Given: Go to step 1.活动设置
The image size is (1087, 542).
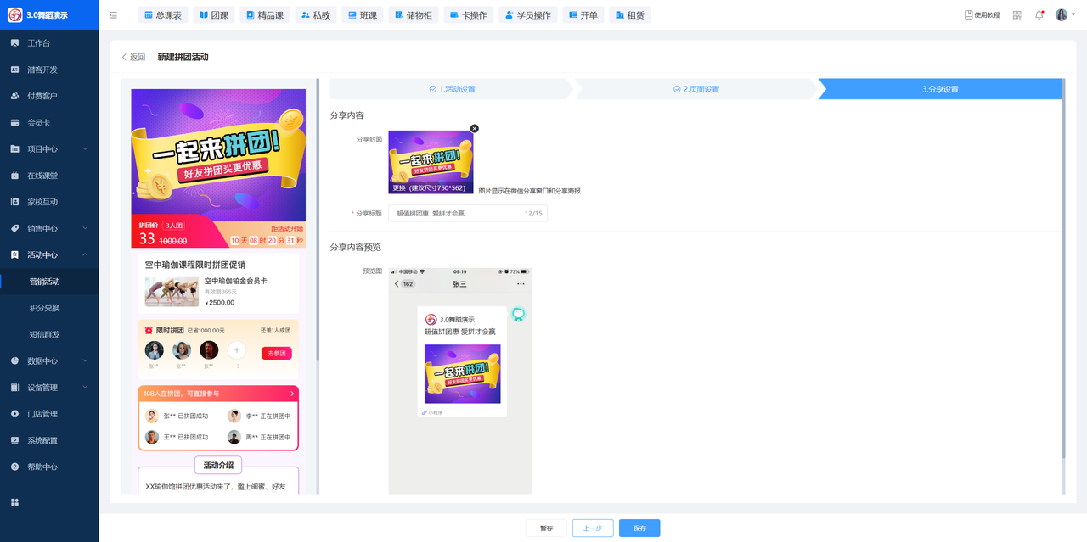Looking at the screenshot, I should coord(452,89).
